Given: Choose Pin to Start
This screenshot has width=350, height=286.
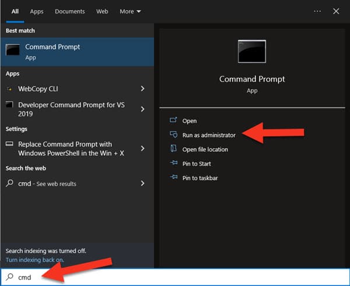Looking at the screenshot, I should point(197,164).
